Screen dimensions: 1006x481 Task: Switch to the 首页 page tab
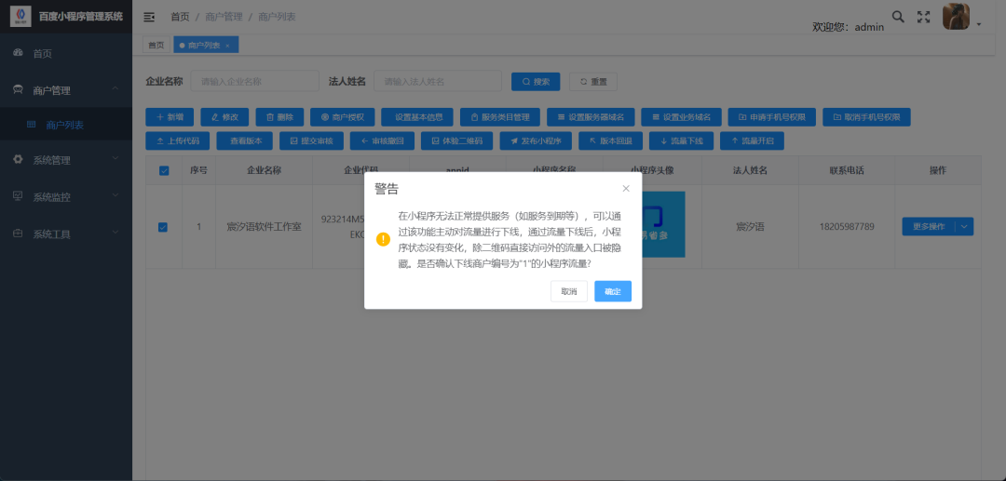point(156,45)
